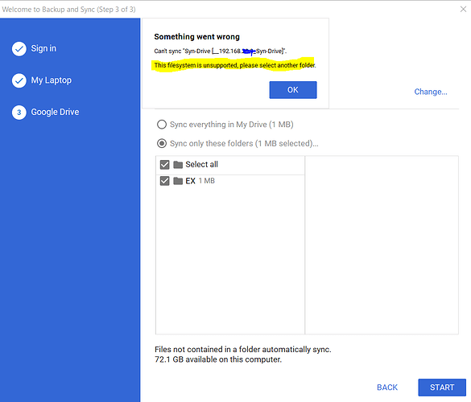Select Sync everything in My Drive radio
Viewport: 471px width, 402px height.
162,124
